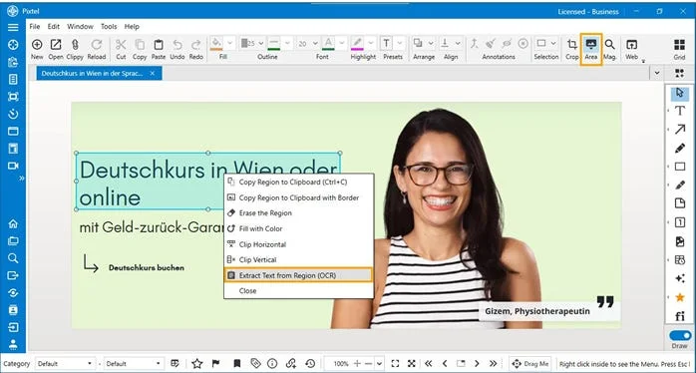Choose Erase the Region
The height and width of the screenshot is (373, 696).
[298, 213]
